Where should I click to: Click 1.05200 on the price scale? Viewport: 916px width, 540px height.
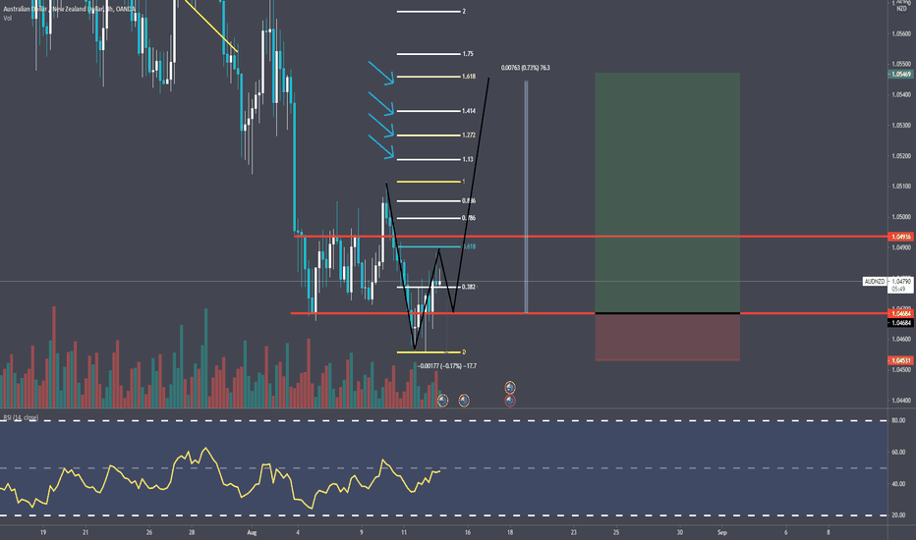(x=901, y=156)
